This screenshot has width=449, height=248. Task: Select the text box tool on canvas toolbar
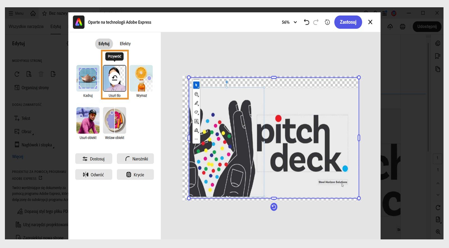[196, 121]
